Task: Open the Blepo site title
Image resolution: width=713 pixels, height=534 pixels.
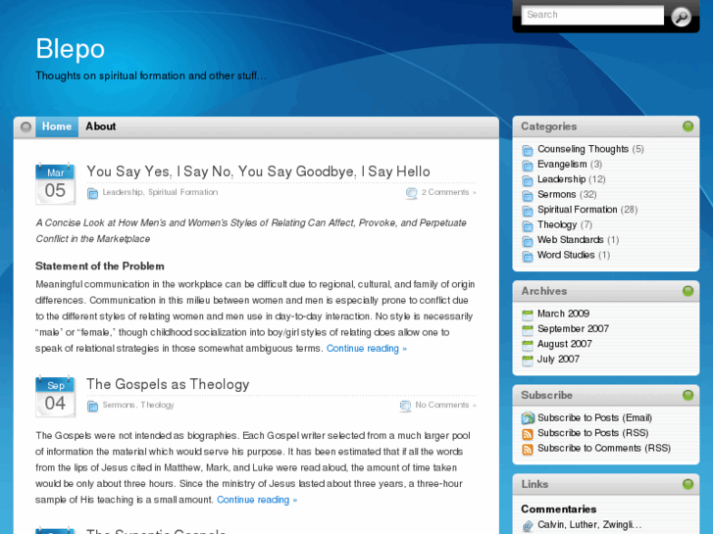Action: (x=70, y=48)
